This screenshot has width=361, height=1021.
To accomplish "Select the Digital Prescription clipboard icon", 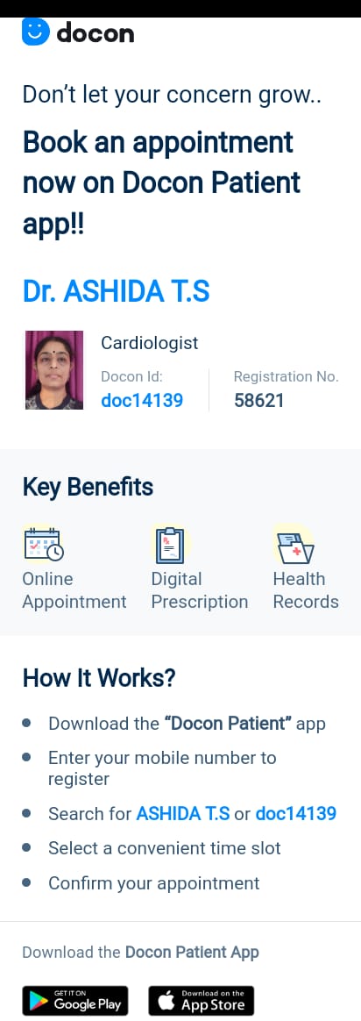I will coord(170,545).
